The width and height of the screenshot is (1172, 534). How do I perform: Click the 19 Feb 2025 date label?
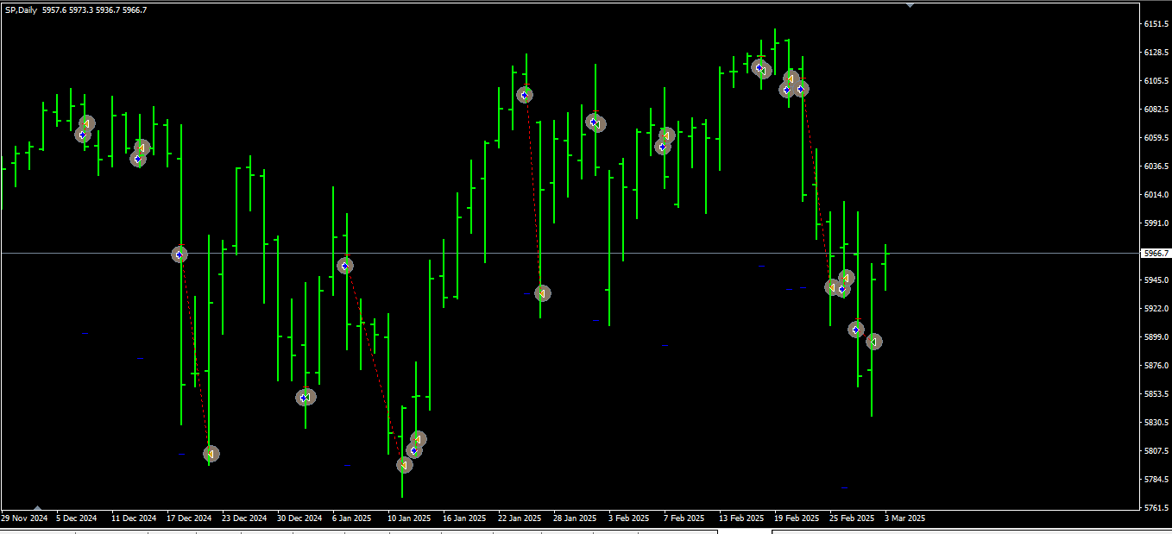(x=797, y=518)
